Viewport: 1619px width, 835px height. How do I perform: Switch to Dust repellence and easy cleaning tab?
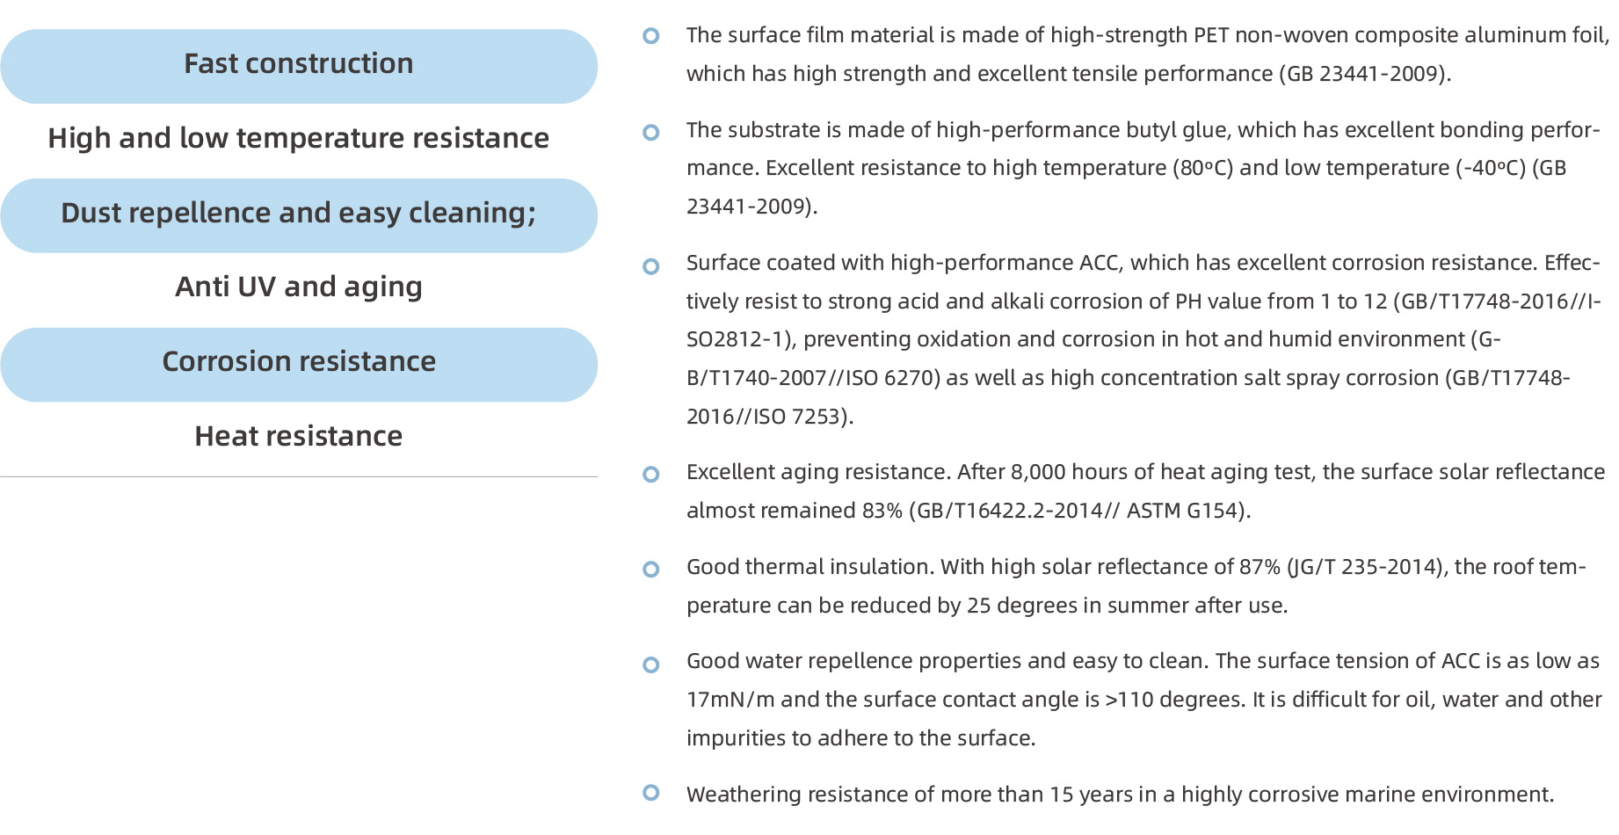[299, 214]
